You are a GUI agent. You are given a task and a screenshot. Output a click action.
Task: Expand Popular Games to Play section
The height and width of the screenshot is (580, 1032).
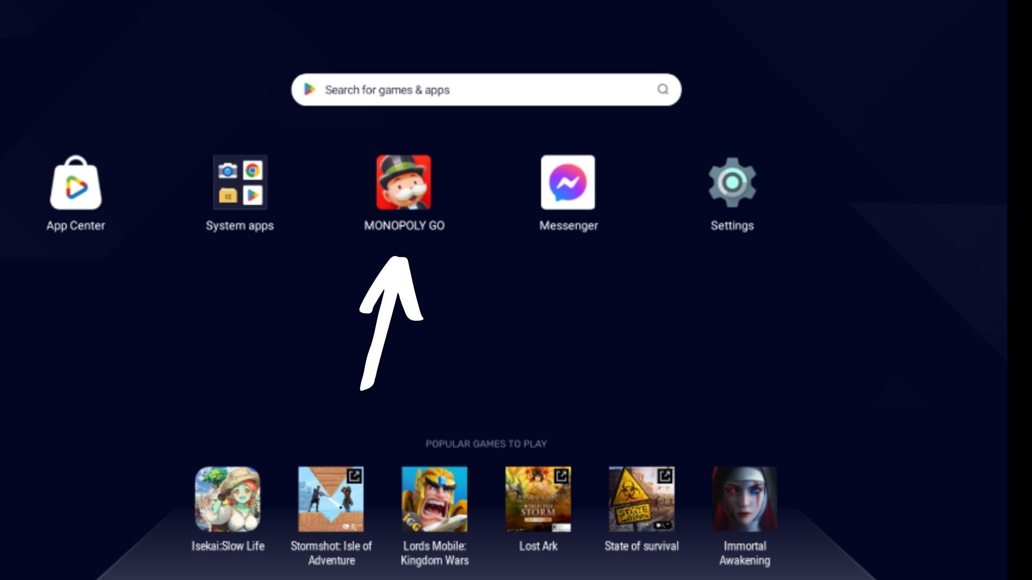(486, 443)
